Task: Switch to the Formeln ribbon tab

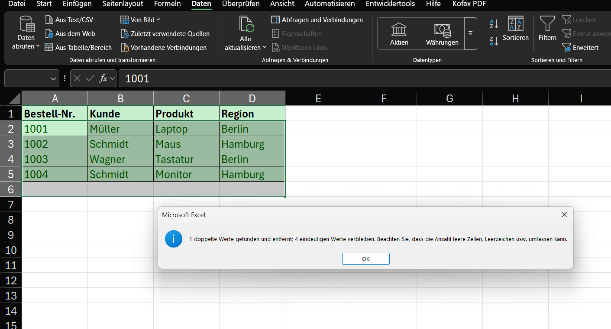Action: (167, 4)
